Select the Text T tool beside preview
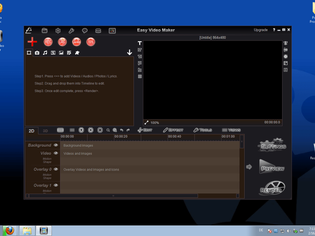 140,43
